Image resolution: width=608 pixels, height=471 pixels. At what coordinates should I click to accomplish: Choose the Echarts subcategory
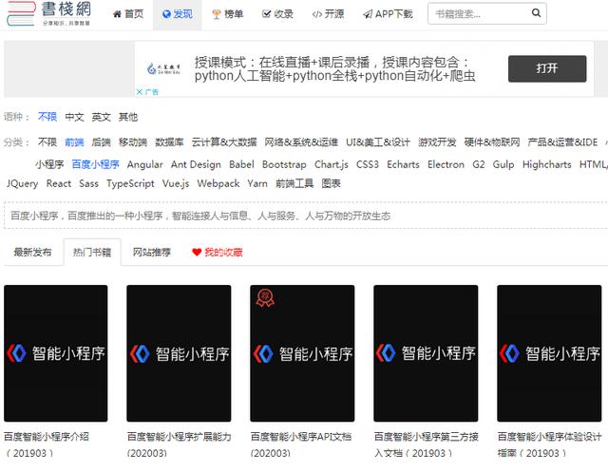(403, 164)
